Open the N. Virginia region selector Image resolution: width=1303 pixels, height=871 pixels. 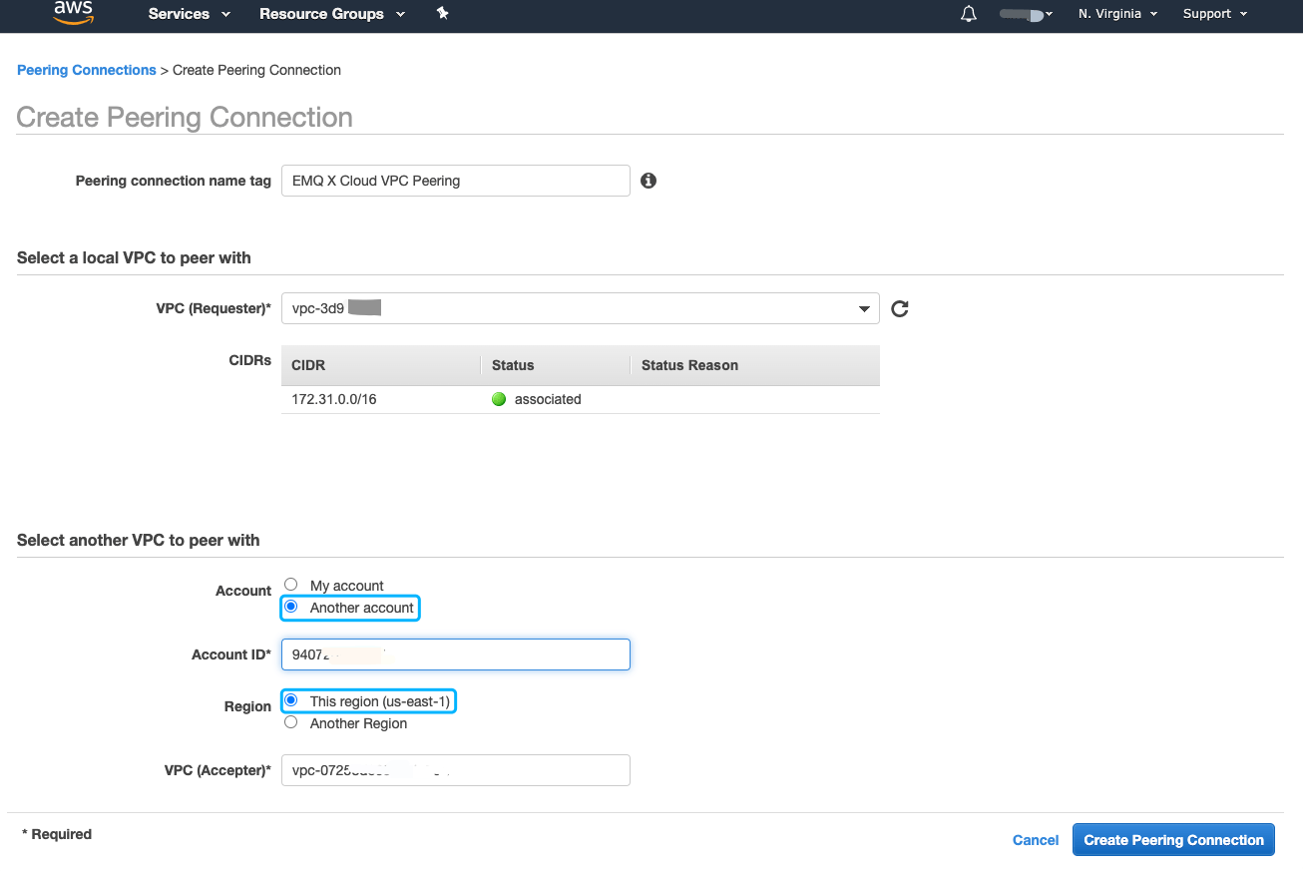(1116, 14)
